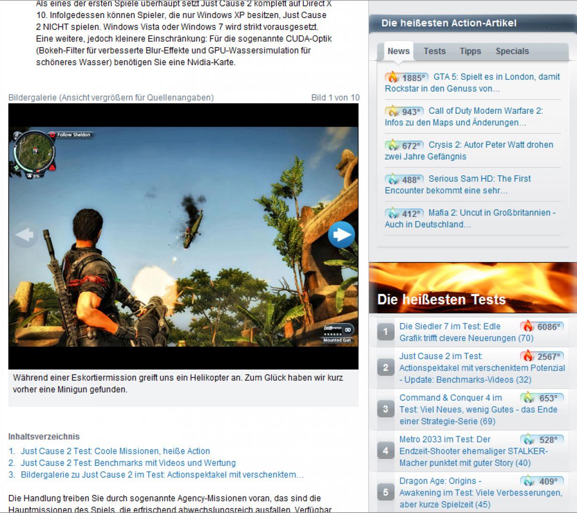Open GTA 5 Spielt es in London article
Image resolution: width=577 pixels, height=513 pixels.
click(473, 83)
